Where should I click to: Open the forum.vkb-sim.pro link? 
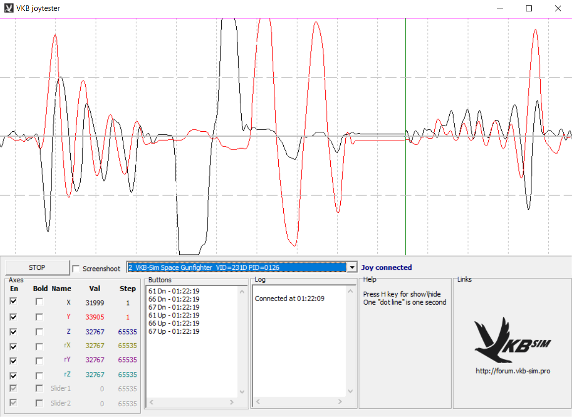[513, 371]
